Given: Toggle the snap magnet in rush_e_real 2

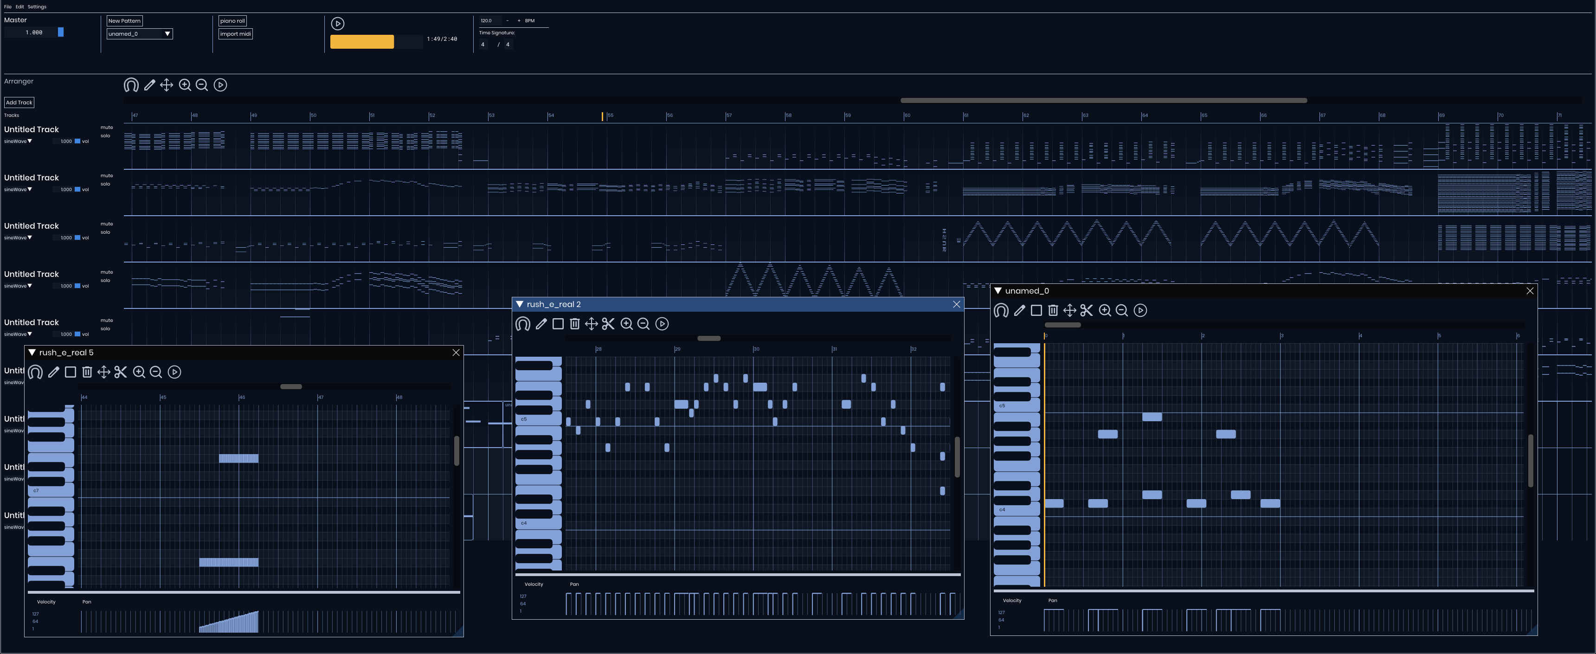Looking at the screenshot, I should [x=522, y=323].
